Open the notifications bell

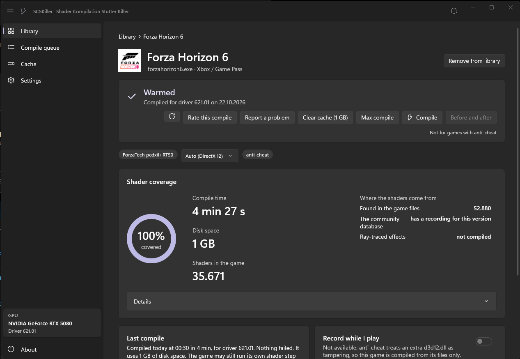pyautogui.click(x=454, y=11)
